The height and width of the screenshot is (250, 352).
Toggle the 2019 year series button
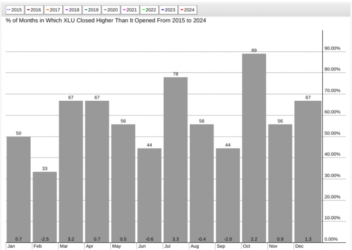tap(92, 10)
